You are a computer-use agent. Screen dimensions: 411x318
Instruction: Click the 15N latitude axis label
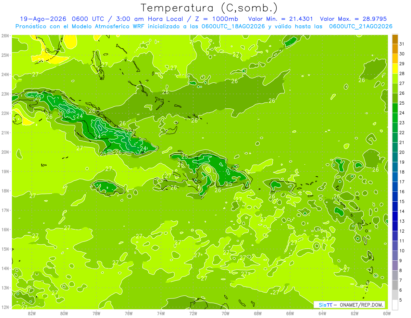pyautogui.click(x=5, y=249)
